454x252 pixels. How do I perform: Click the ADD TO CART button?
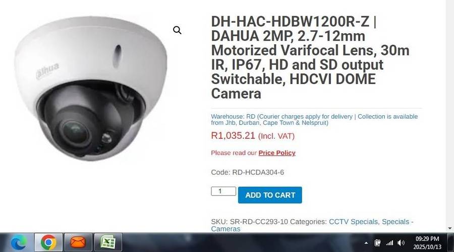tap(270, 195)
